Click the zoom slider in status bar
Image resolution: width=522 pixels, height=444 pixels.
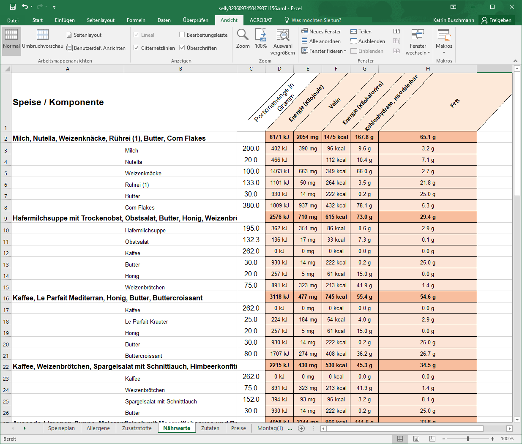pyautogui.click(x=468, y=439)
